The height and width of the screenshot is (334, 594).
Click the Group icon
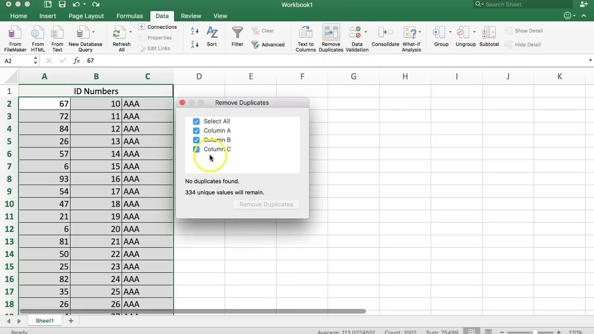point(439,33)
